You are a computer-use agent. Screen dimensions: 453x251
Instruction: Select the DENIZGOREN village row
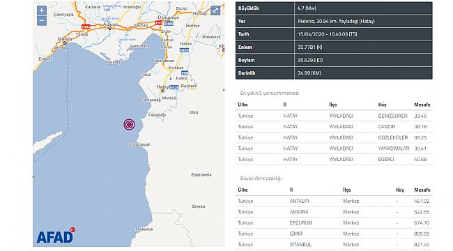click(x=334, y=116)
